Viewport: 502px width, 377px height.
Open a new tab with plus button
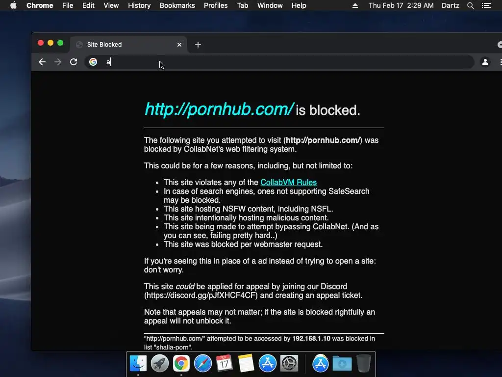(198, 45)
